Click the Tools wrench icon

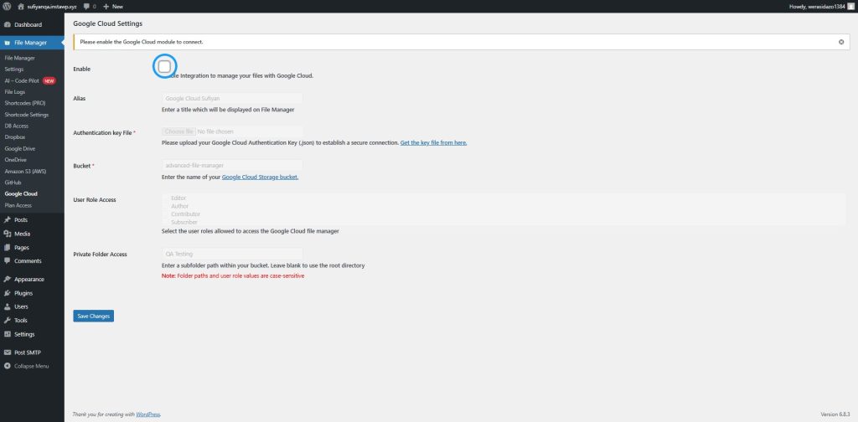point(8,320)
